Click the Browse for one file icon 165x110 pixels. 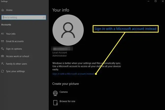(55, 103)
